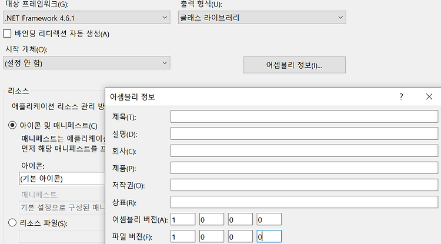Click the fourth 파일 버전 field with cursor
The image size is (441, 244).
tap(269, 236)
